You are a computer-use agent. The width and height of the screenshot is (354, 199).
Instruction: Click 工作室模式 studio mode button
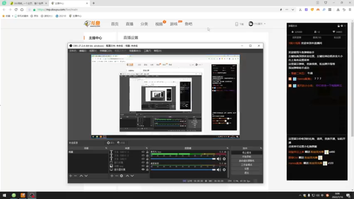tap(246, 165)
